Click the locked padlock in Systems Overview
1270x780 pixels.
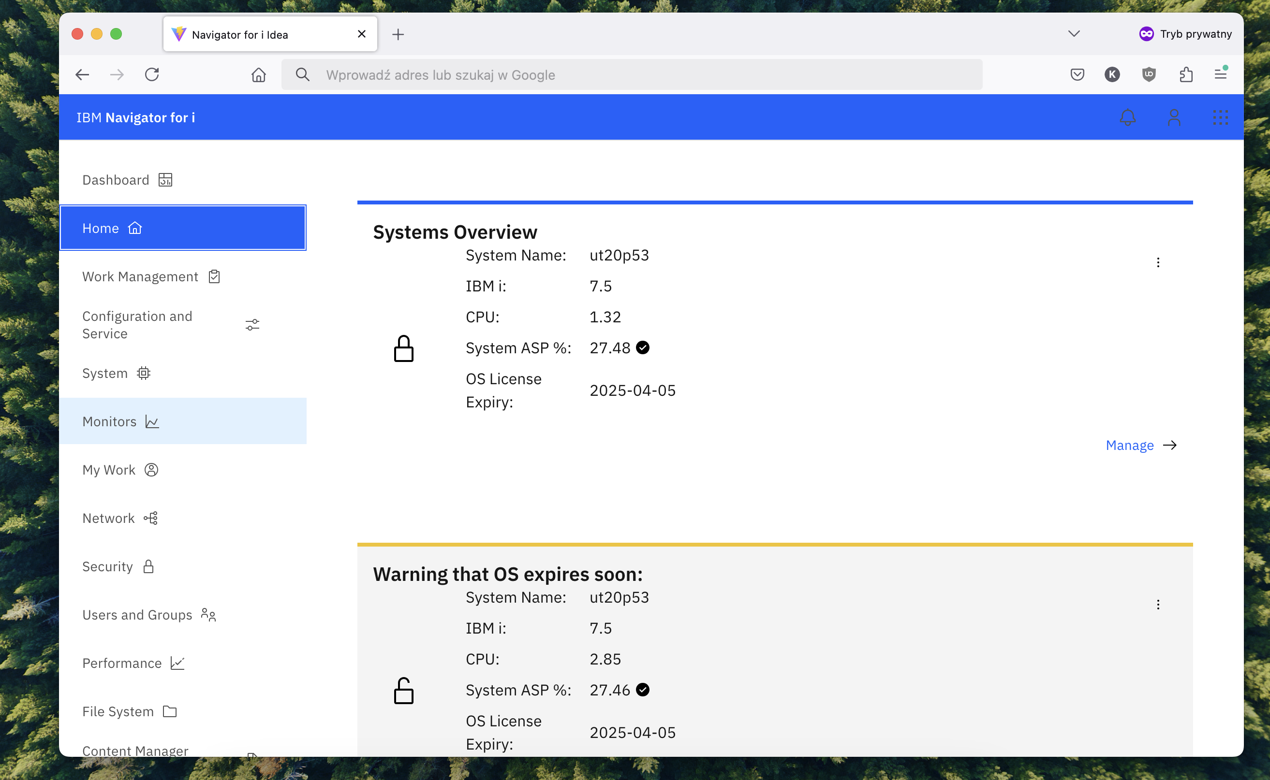(x=404, y=349)
